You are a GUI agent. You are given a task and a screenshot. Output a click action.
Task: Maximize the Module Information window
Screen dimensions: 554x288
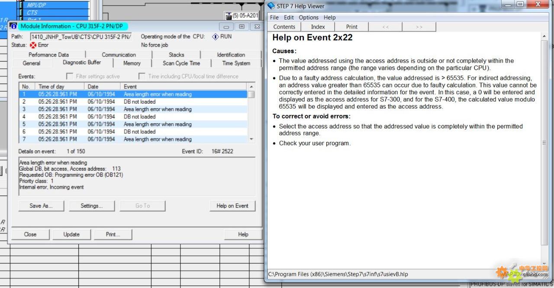coord(242,26)
